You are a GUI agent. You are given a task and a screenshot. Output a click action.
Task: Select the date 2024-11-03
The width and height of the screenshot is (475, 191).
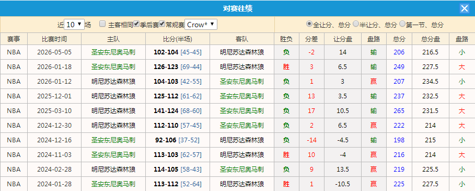54,154
